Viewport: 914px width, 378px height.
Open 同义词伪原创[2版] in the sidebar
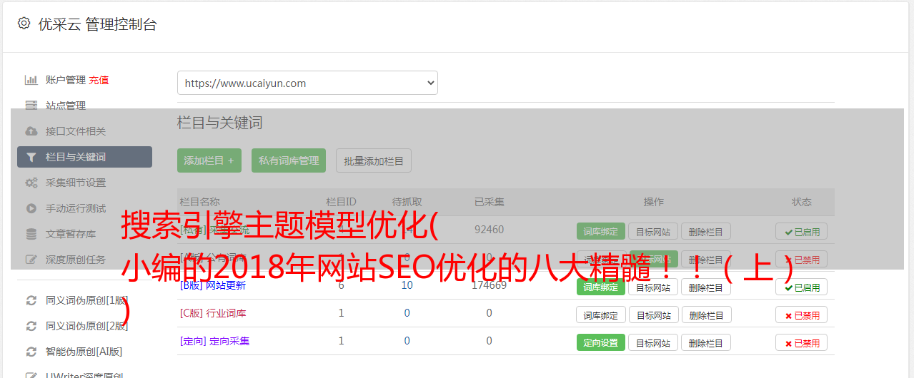point(87,326)
